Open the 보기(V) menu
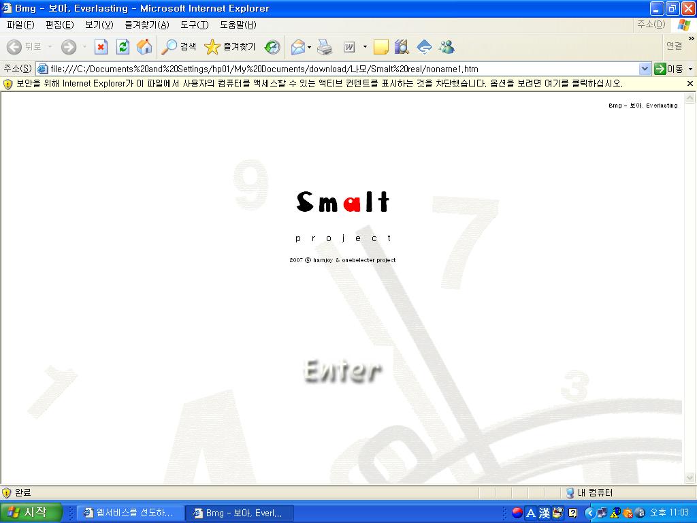697x523 pixels. click(99, 25)
